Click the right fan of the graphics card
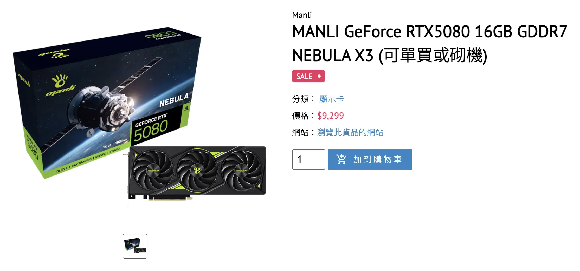This screenshot has width=580, height=271. pos(241,170)
